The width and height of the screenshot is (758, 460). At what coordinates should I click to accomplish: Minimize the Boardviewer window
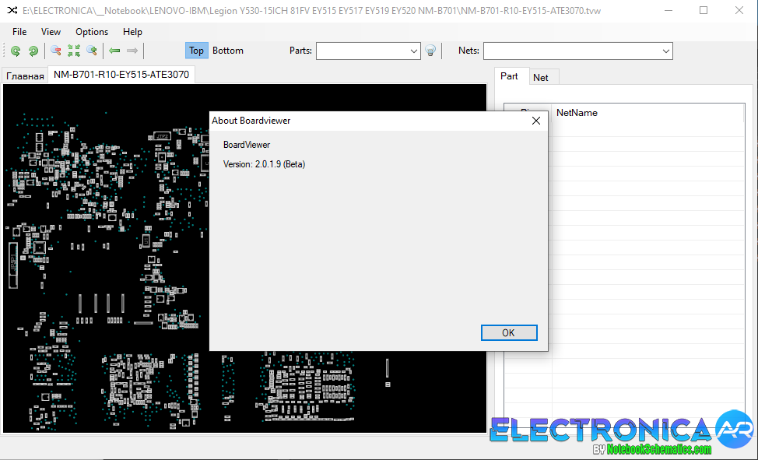click(669, 10)
